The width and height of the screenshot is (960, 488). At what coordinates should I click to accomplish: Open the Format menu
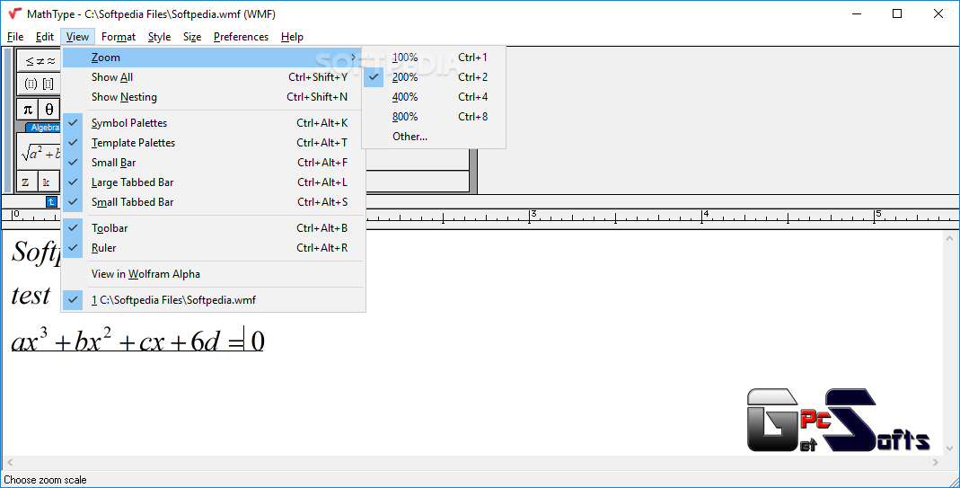coord(119,37)
